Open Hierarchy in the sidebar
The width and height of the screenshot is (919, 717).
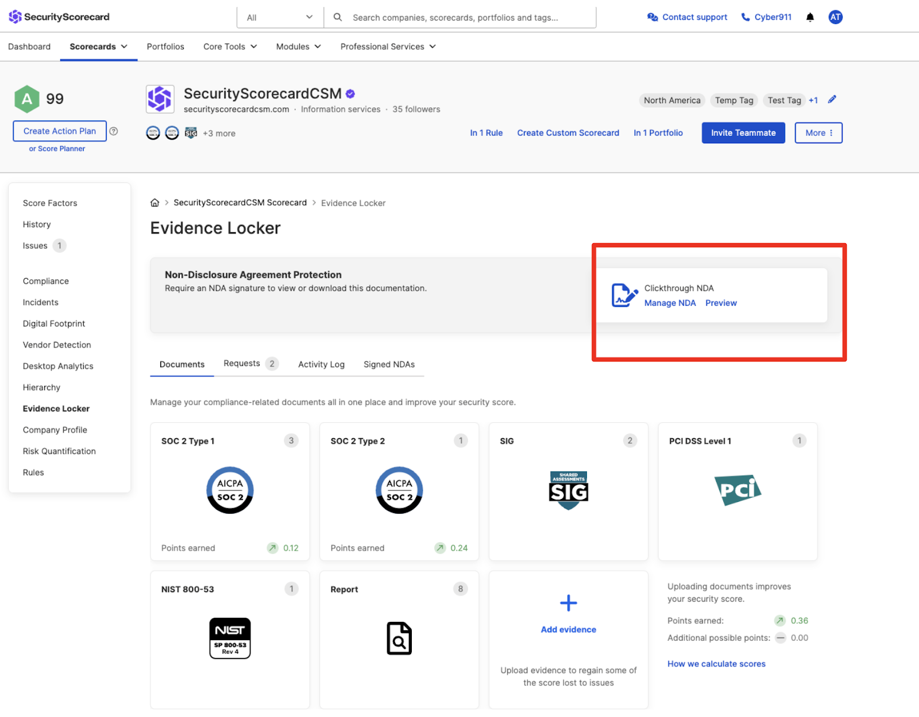point(41,387)
